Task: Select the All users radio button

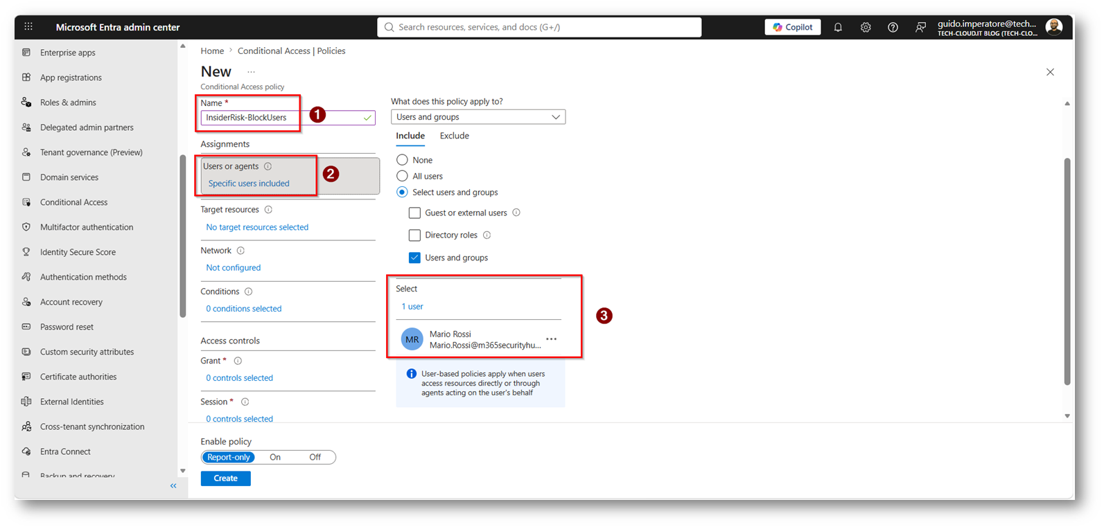Action: click(x=402, y=176)
